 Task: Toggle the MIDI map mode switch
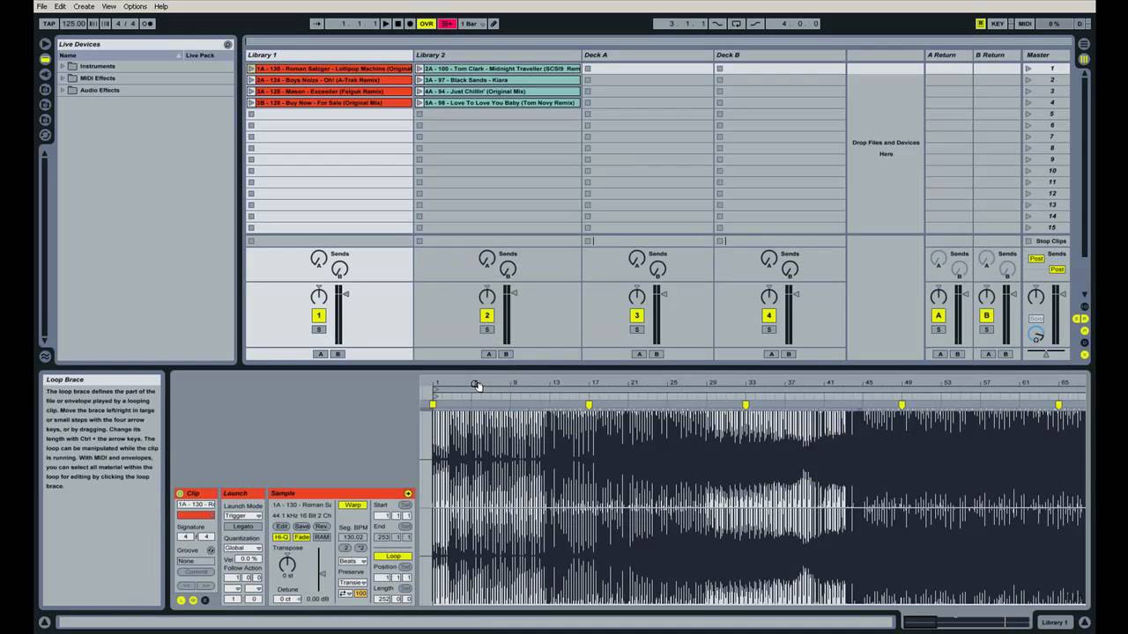(x=1025, y=24)
